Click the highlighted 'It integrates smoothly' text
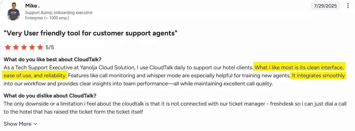This screenshot has width=355, height=131. [318, 75]
